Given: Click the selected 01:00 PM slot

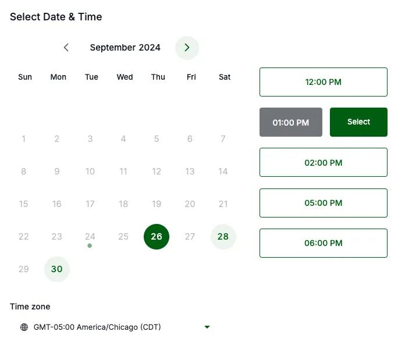Looking at the screenshot, I should pyautogui.click(x=290, y=122).
